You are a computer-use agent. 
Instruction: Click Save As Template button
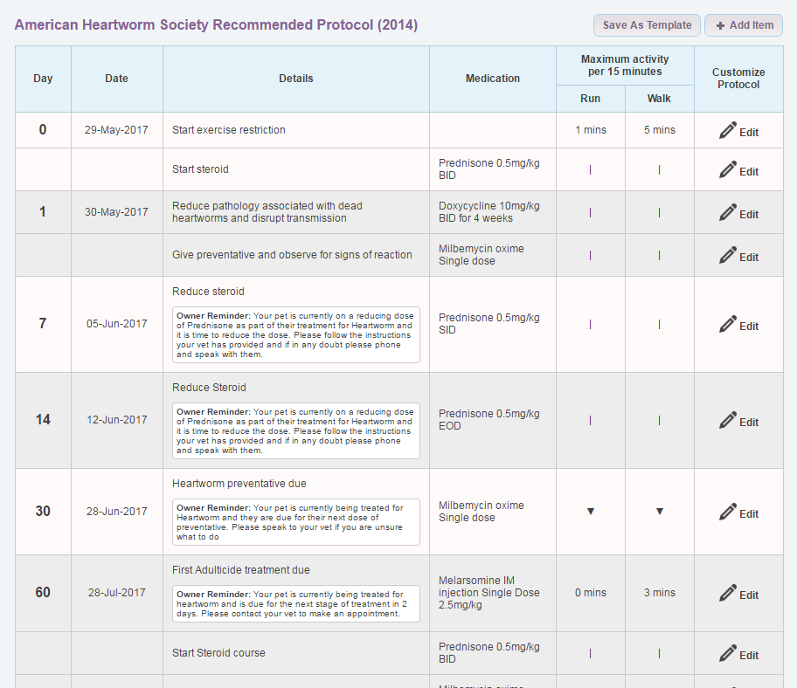coord(647,25)
